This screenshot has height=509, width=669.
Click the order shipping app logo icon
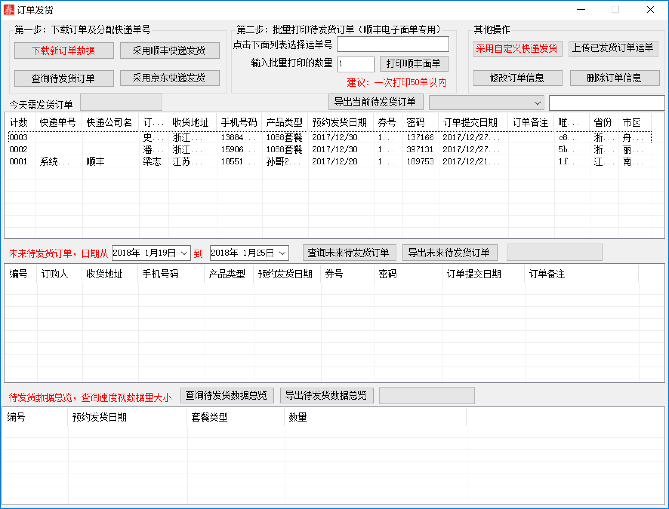pos(8,10)
